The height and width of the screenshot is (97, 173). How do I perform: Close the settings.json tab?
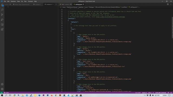point(84,4)
